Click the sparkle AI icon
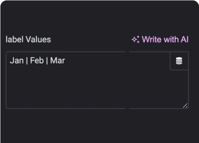The height and width of the screenshot is (143, 199). [x=135, y=39]
